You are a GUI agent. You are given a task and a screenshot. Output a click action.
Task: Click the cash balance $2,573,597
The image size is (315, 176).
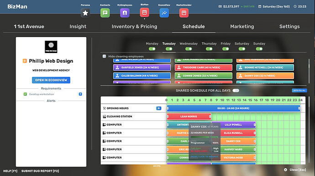[231, 6]
